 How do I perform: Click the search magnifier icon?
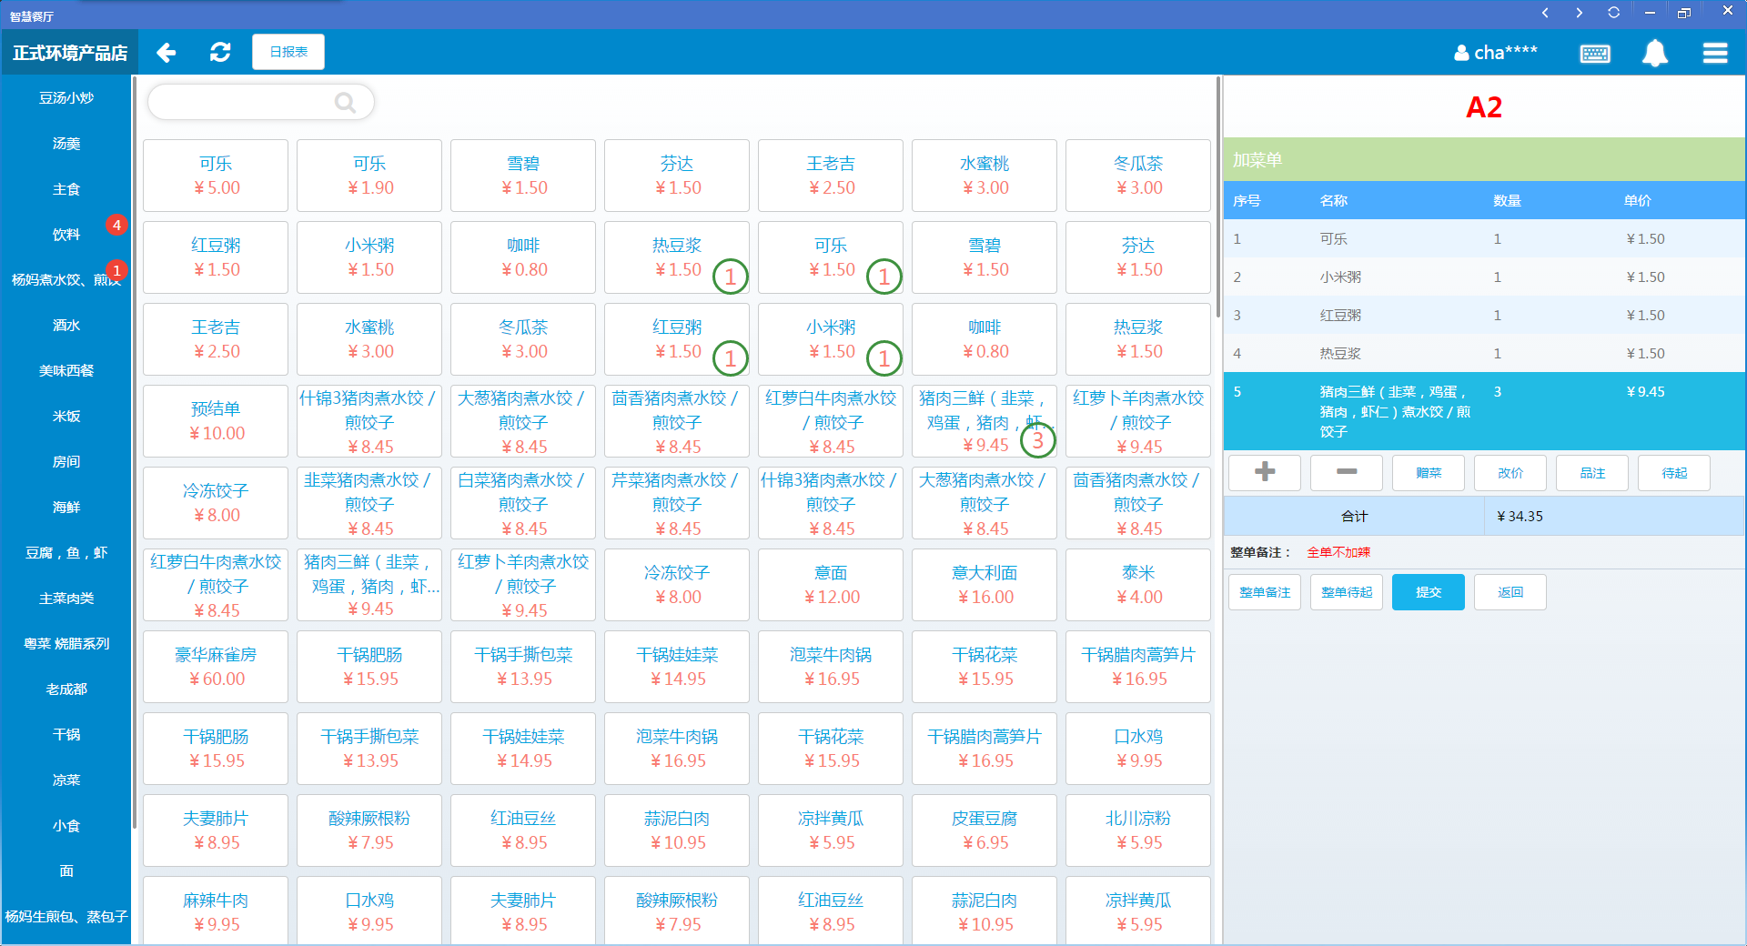[x=345, y=103]
